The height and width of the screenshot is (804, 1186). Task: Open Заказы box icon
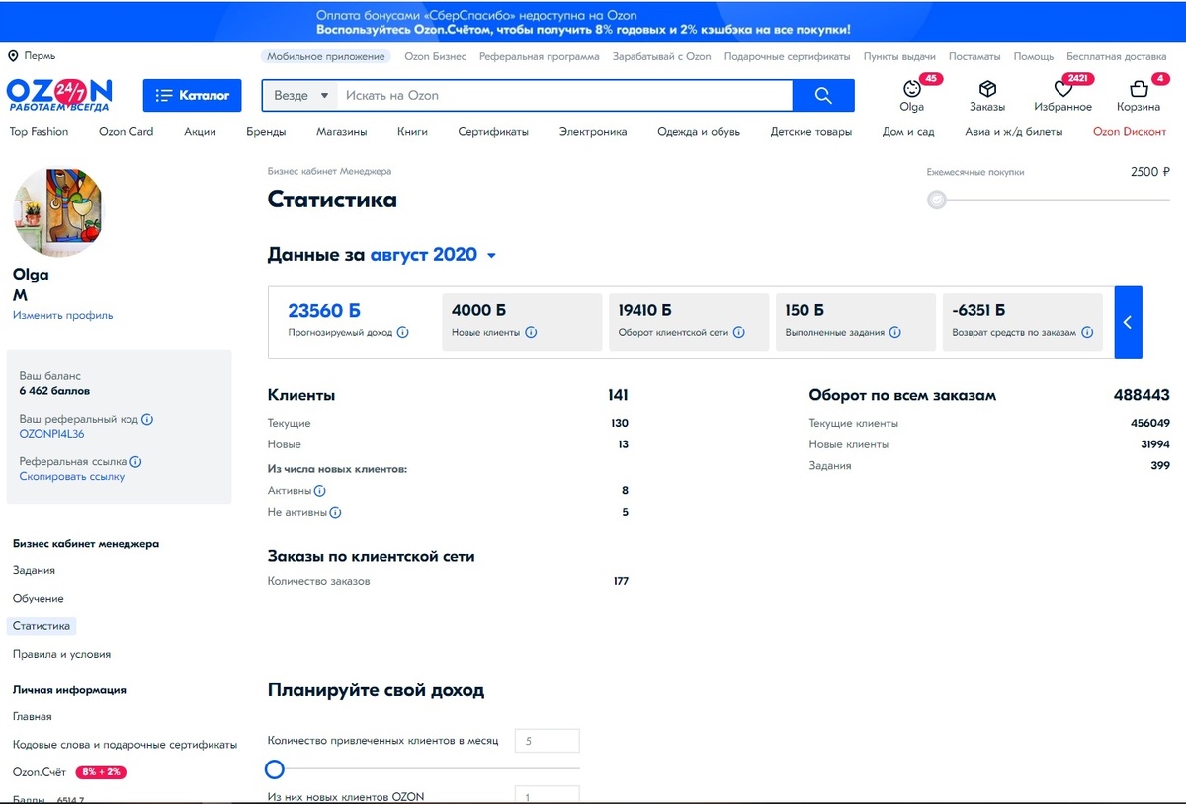coord(986,89)
